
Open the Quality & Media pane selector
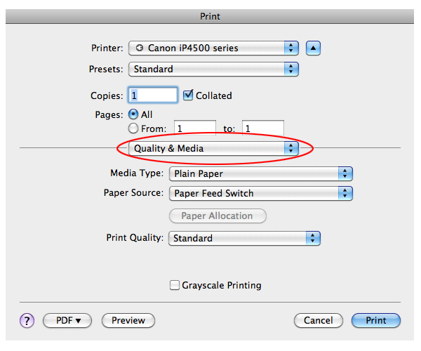tap(213, 148)
